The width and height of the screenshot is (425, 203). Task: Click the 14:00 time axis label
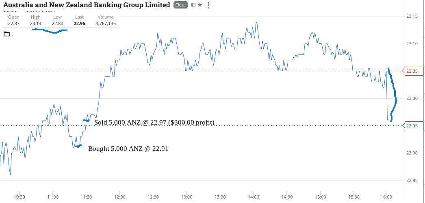253,197
